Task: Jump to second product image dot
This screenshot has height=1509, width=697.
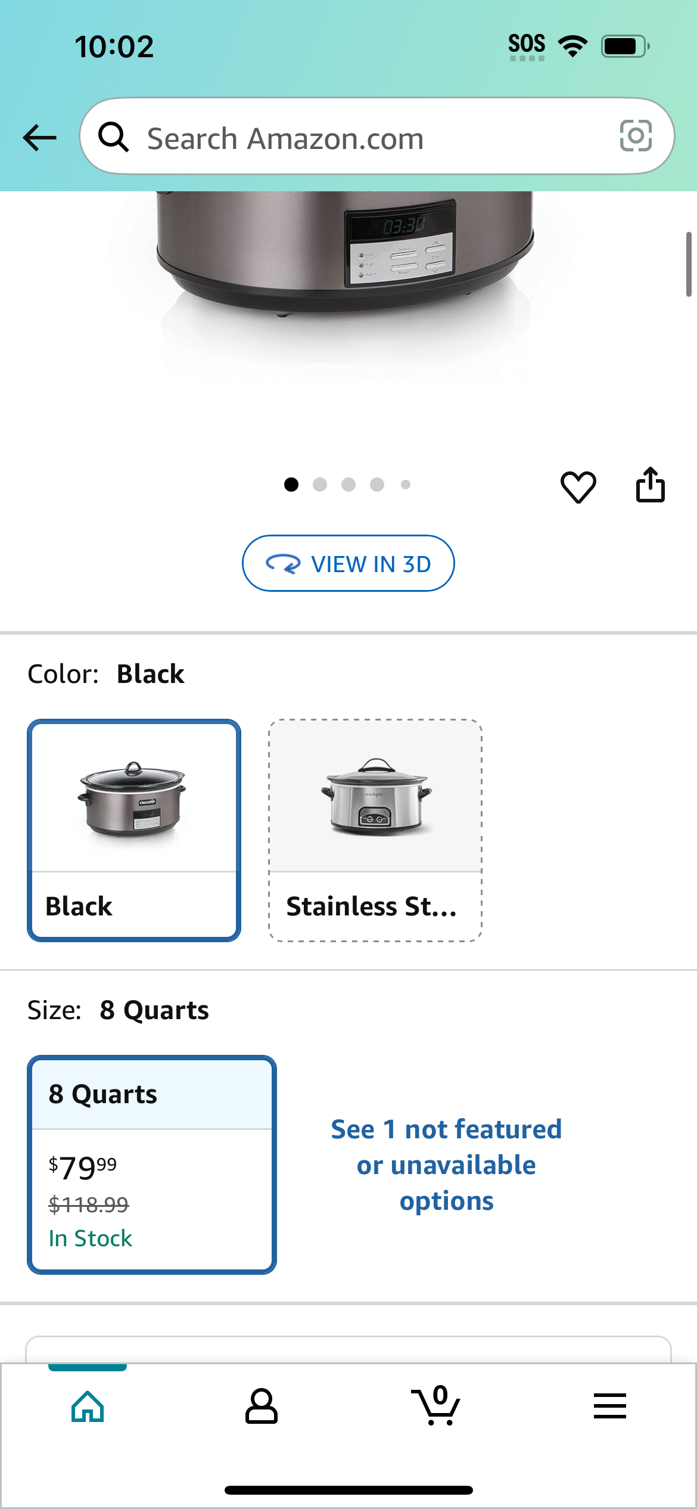Action: [320, 485]
